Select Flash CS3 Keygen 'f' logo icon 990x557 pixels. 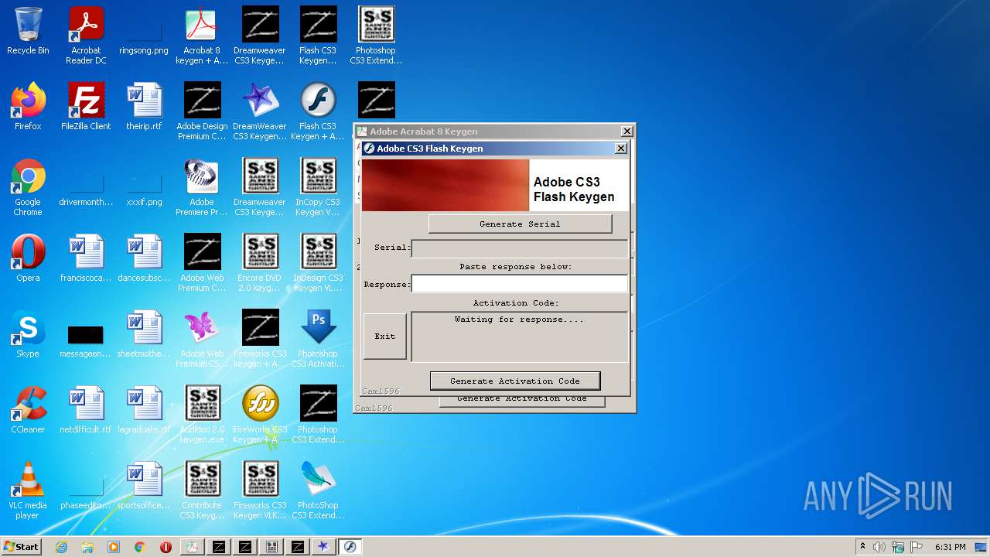pos(318,111)
